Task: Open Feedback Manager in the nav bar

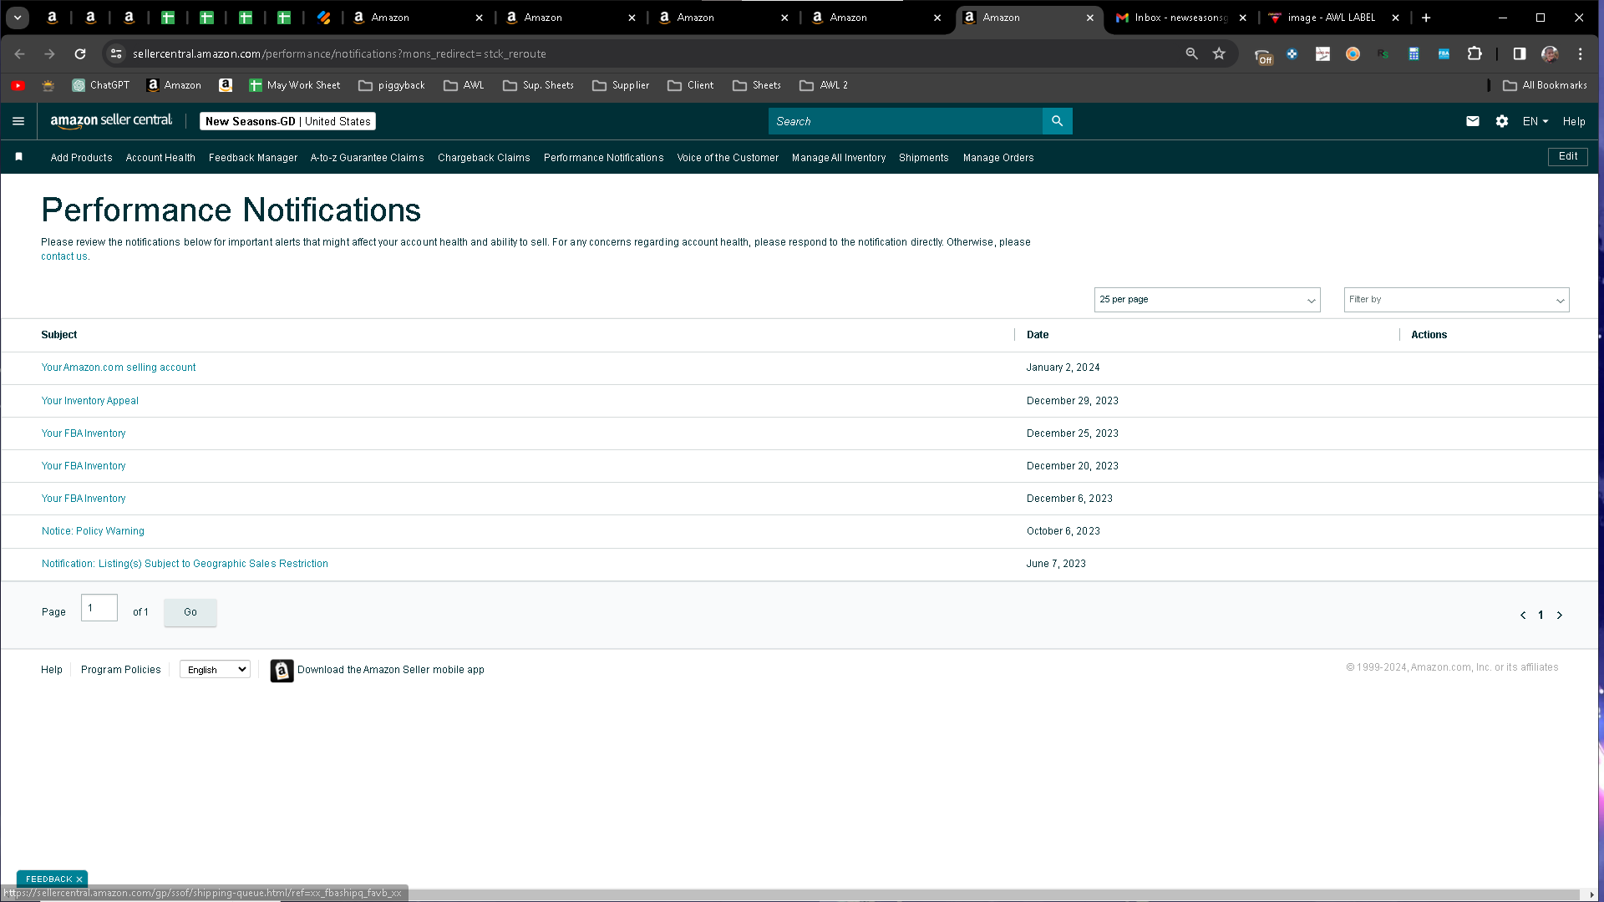Action: click(253, 158)
